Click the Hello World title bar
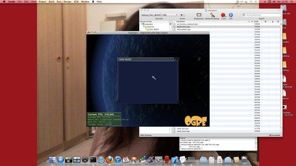The image size is (296, 166). (x=146, y=59)
